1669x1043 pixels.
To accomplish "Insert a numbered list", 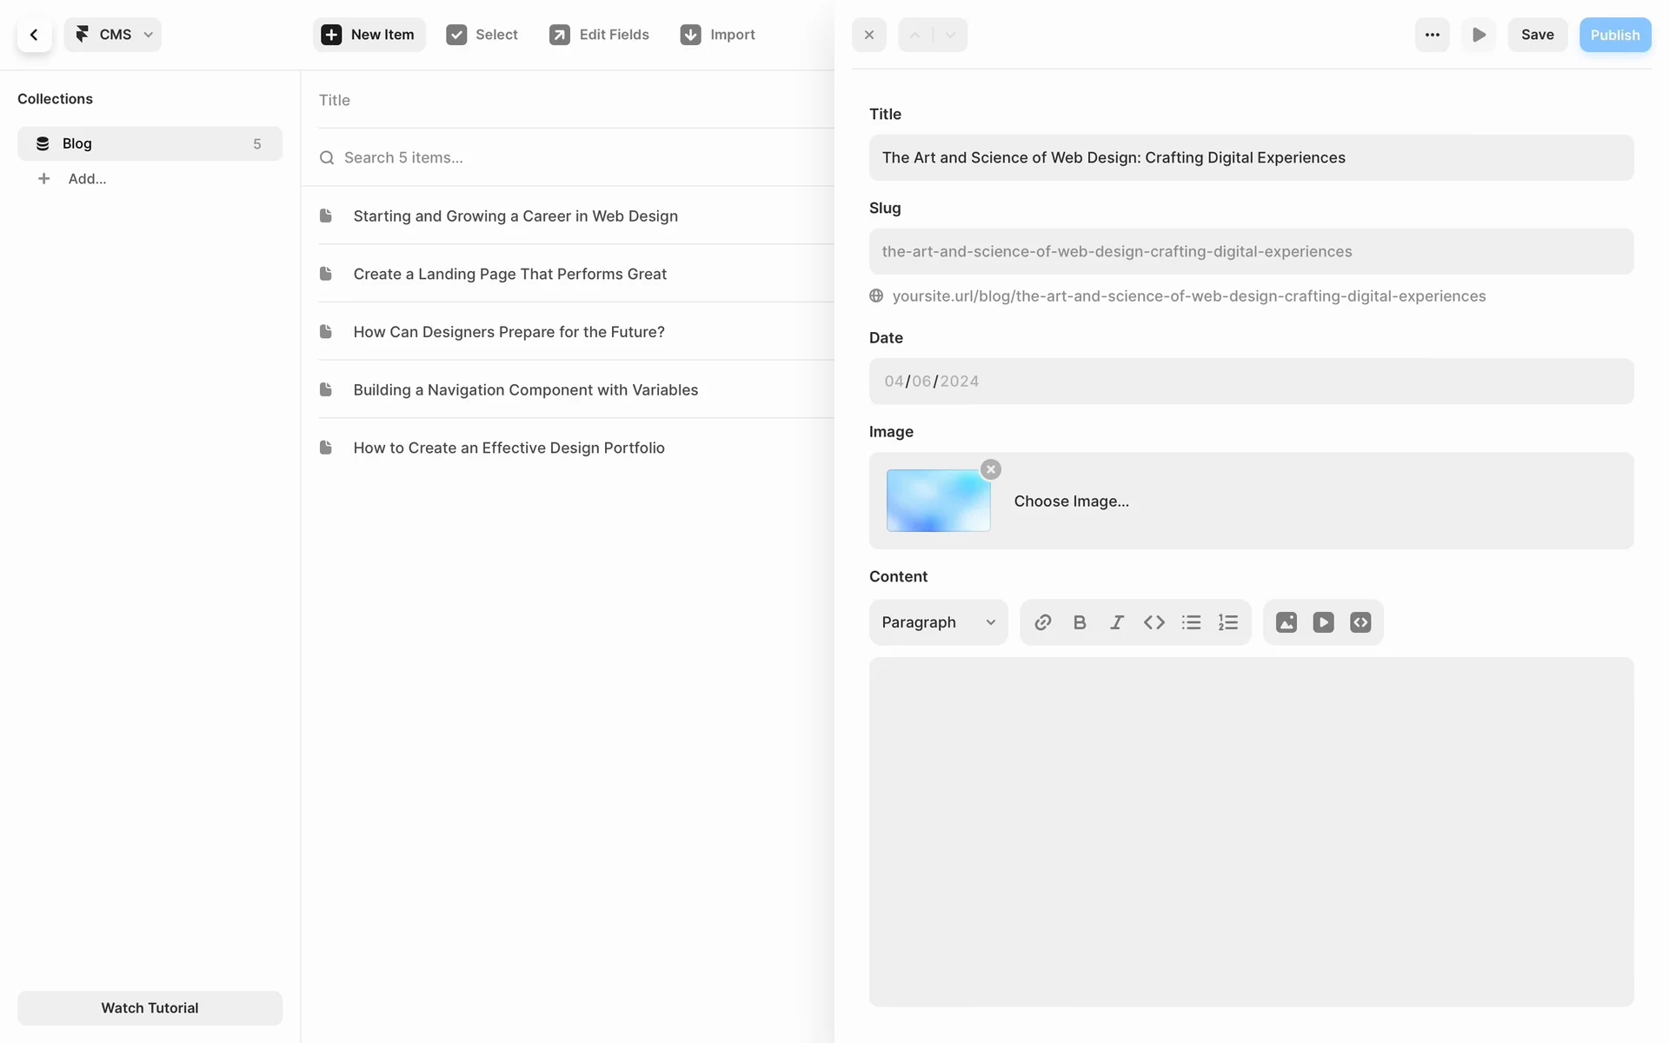I will pyautogui.click(x=1228, y=622).
